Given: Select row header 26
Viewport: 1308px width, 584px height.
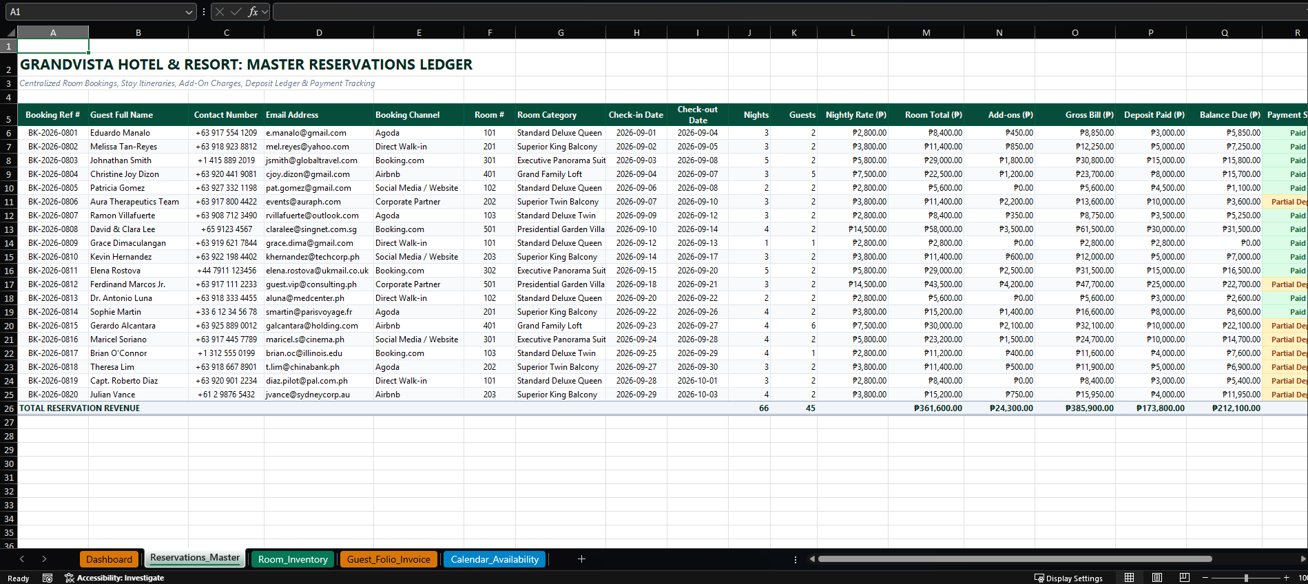Looking at the screenshot, I should pyautogui.click(x=9, y=408).
